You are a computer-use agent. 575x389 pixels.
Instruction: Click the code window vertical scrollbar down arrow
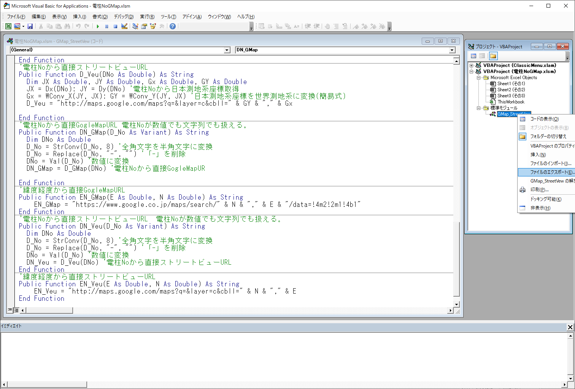(x=457, y=304)
